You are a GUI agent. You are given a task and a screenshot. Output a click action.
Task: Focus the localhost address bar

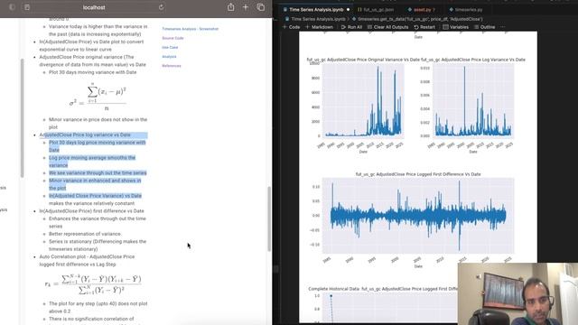pyautogui.click(x=94, y=7)
